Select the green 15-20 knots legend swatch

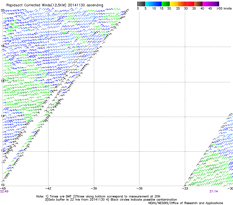pyautogui.click(x=166, y=4)
